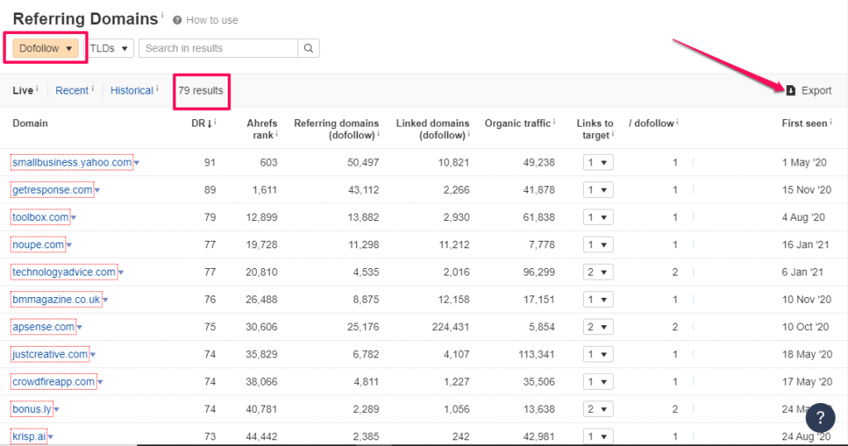Sort the table by DR column
This screenshot has width=848, height=446.
(201, 123)
